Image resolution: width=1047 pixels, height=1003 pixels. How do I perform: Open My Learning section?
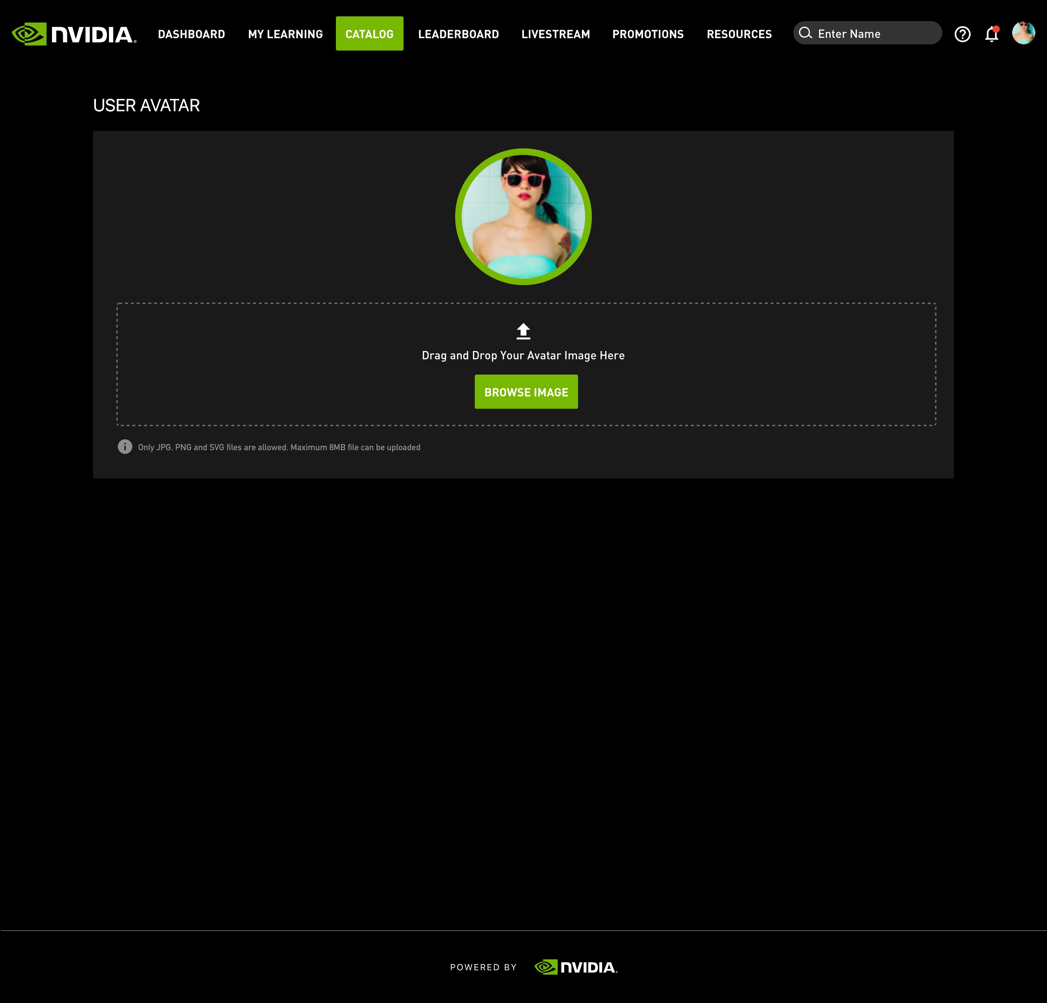pos(285,34)
